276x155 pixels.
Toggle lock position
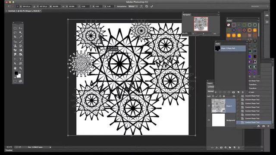pos(220,96)
